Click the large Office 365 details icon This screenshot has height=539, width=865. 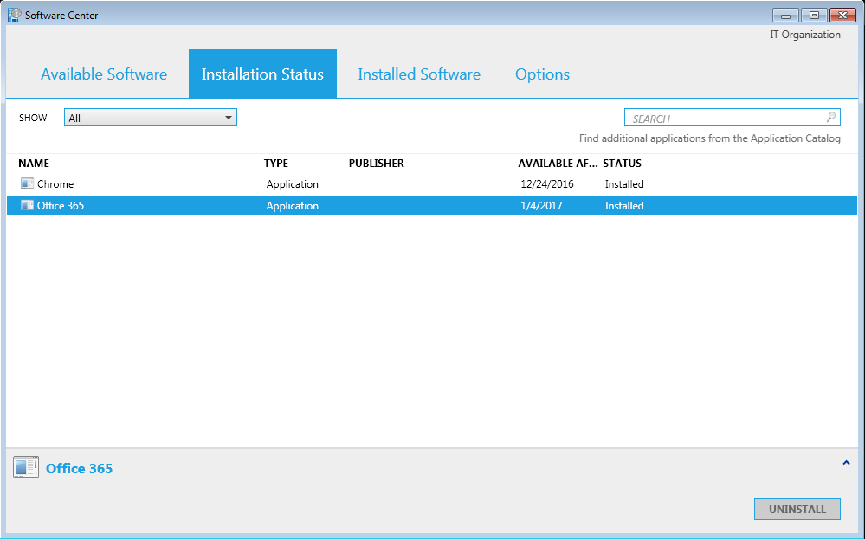26,467
